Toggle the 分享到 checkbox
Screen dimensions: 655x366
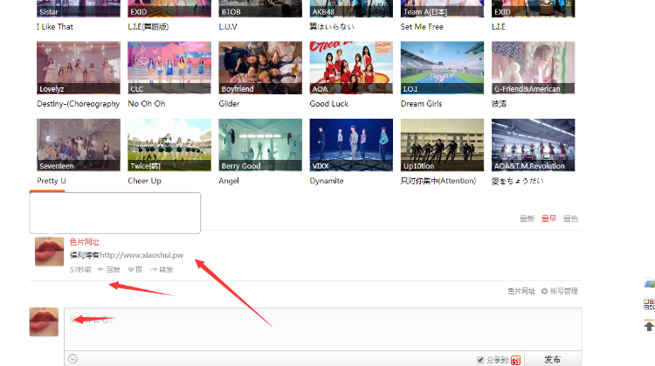[x=480, y=360]
